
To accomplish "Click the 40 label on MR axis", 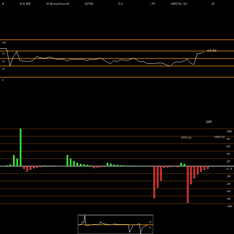I will [x=228, y=154].
